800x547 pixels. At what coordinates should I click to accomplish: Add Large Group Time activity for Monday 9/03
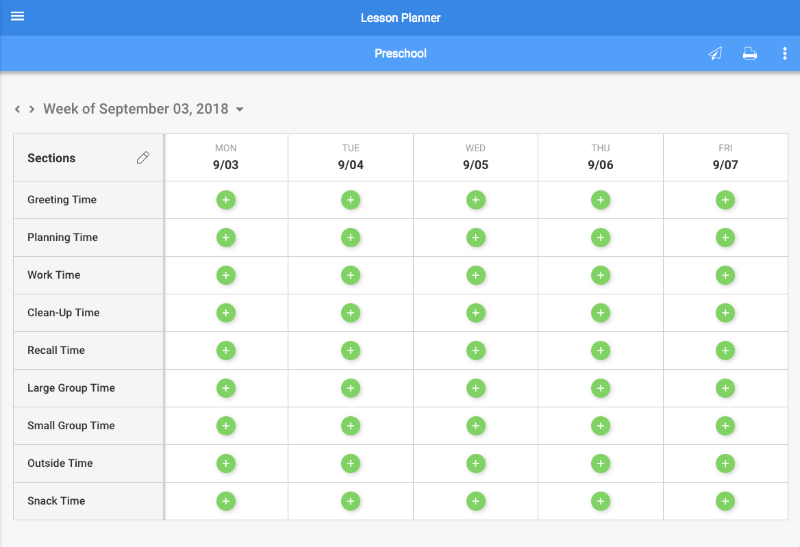click(x=226, y=388)
